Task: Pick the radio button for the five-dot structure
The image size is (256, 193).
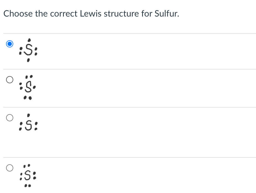Action: pyautogui.click(x=9, y=118)
